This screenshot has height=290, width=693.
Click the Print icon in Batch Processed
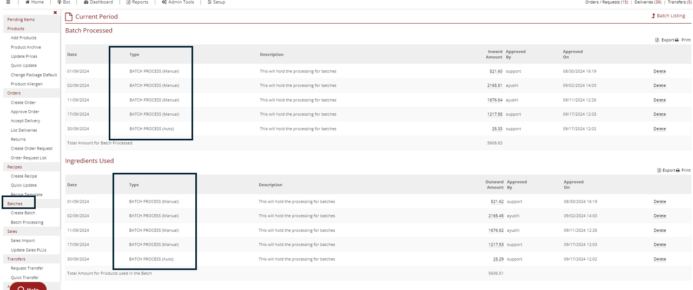point(677,40)
